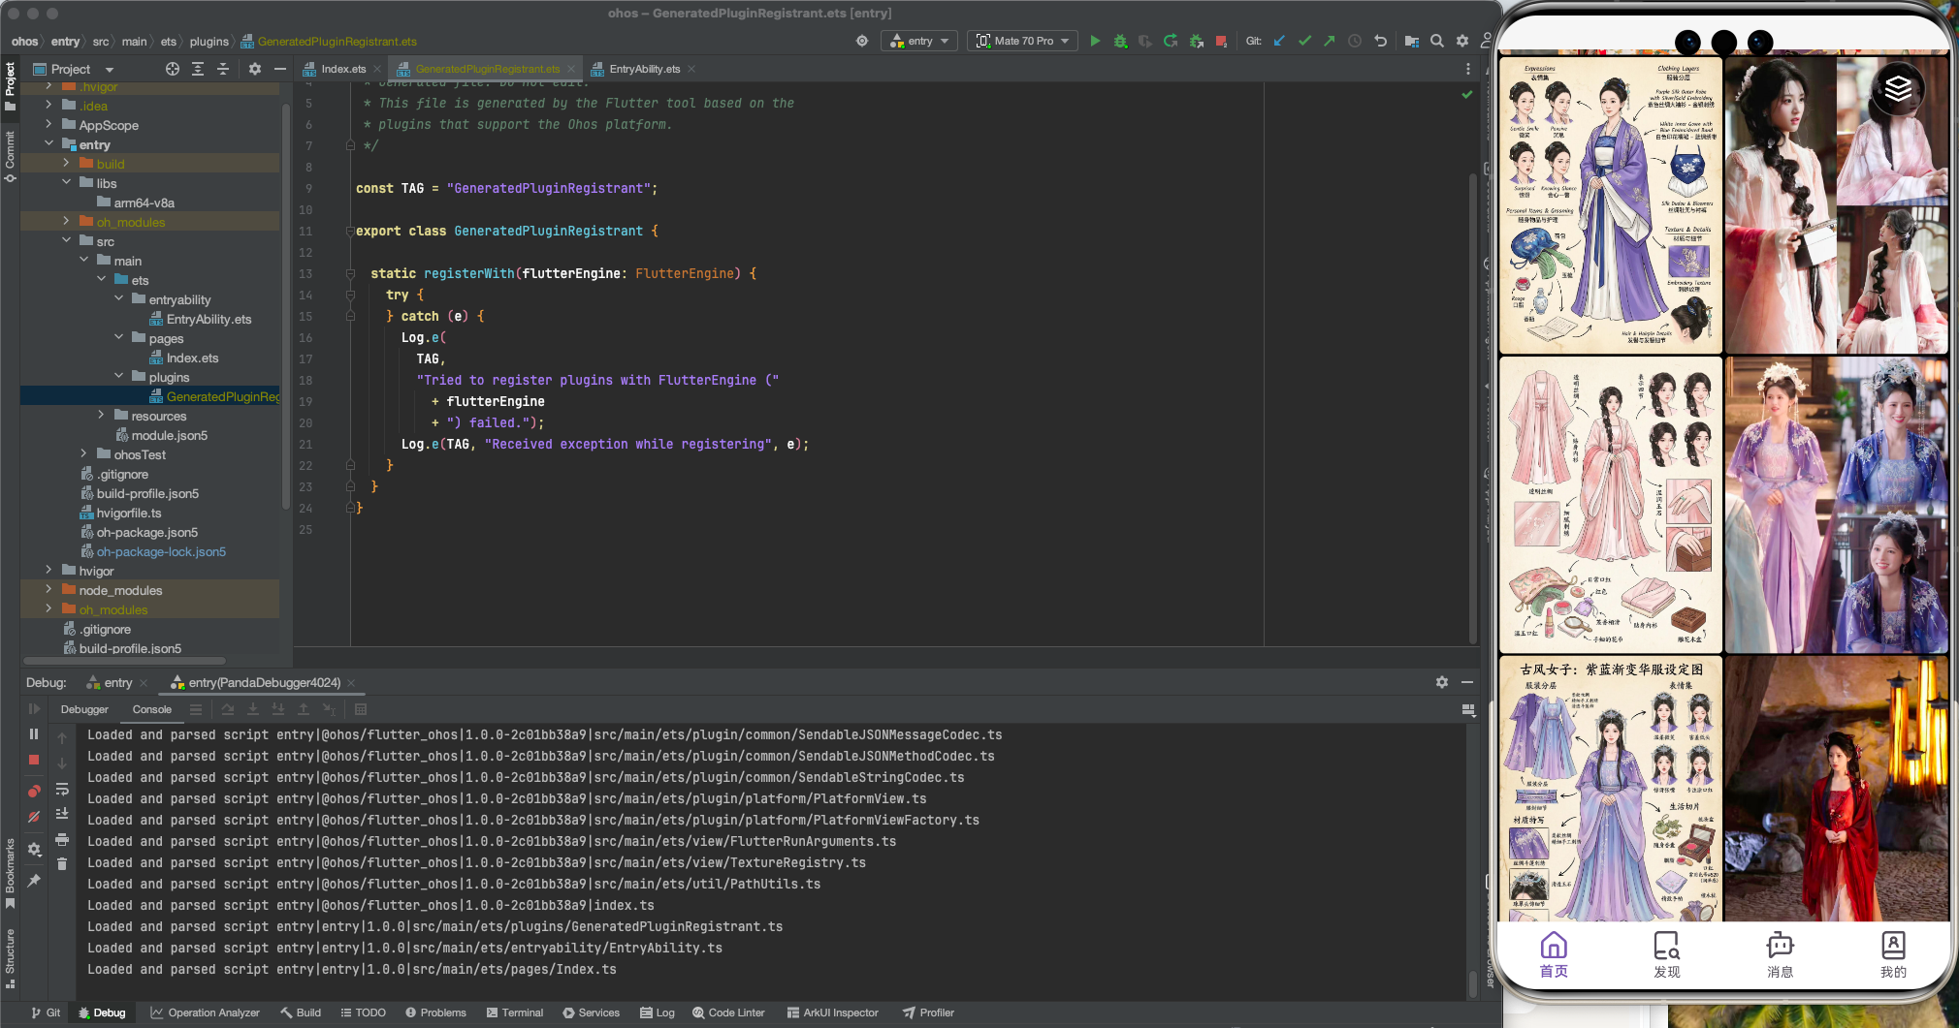Open the Mate 70 Pro device dropdown
The height and width of the screenshot is (1028, 1959).
[1023, 41]
